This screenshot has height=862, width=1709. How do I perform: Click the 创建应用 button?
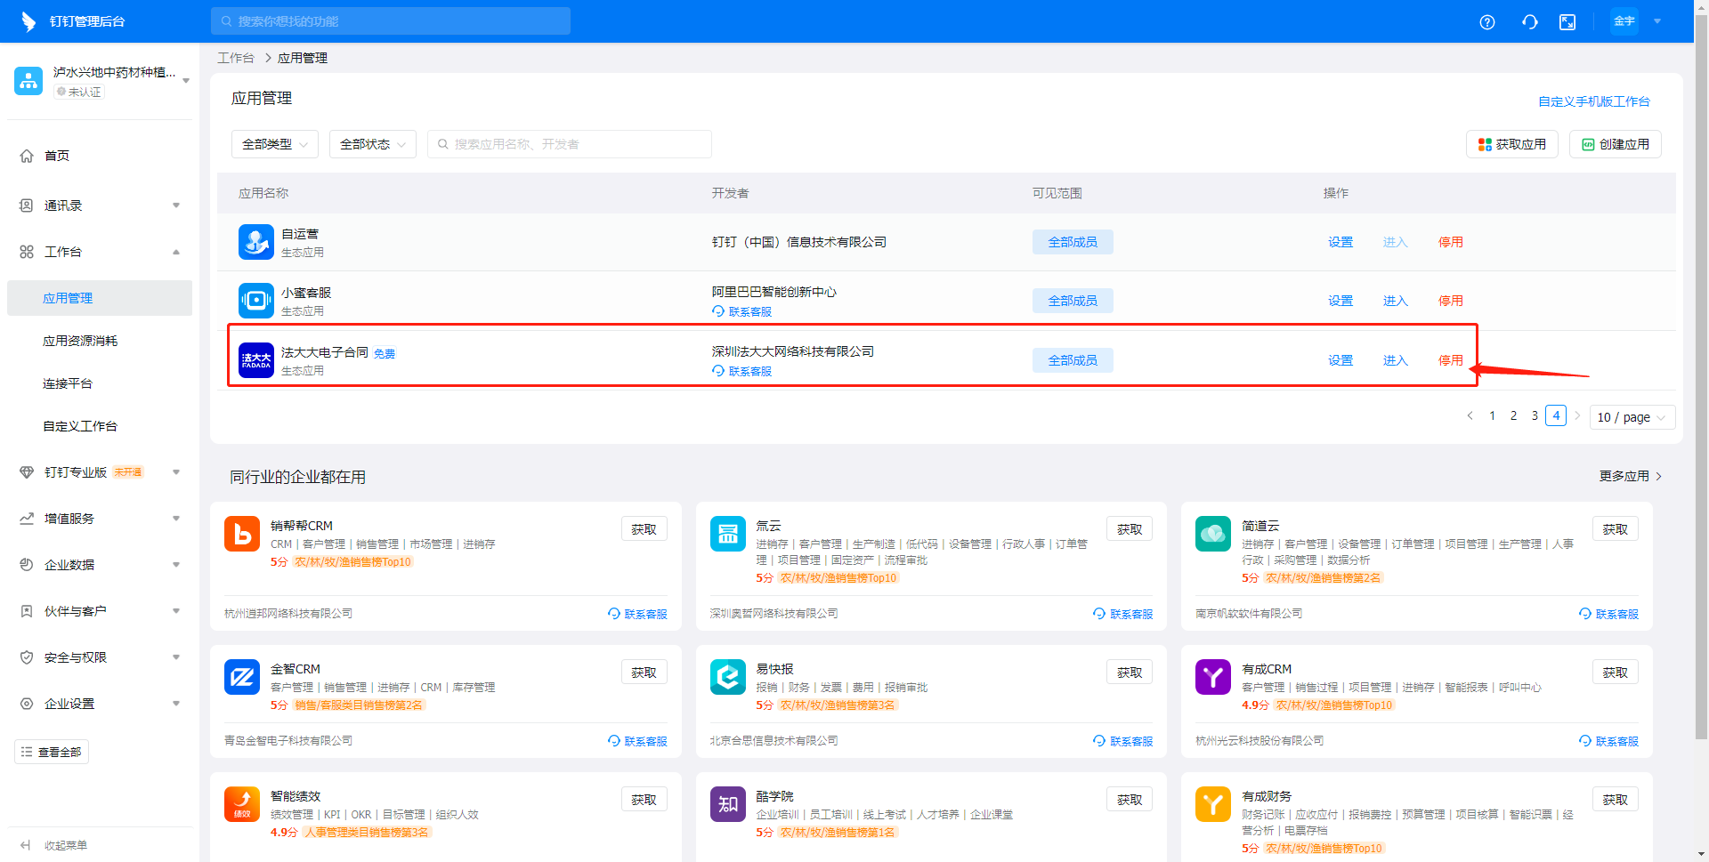click(1615, 144)
